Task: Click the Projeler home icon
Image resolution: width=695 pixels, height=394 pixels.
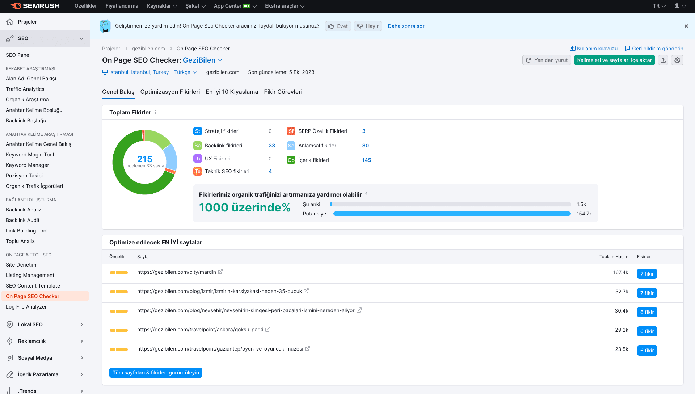Action: pos(10,21)
